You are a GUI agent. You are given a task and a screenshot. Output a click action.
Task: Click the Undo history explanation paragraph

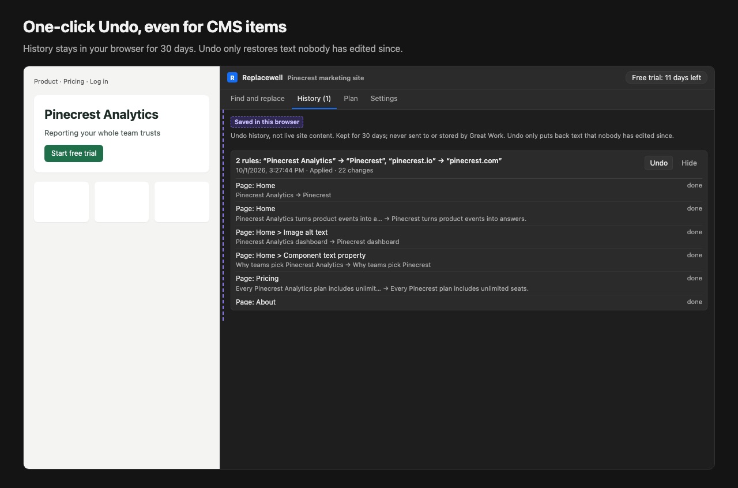coord(452,136)
